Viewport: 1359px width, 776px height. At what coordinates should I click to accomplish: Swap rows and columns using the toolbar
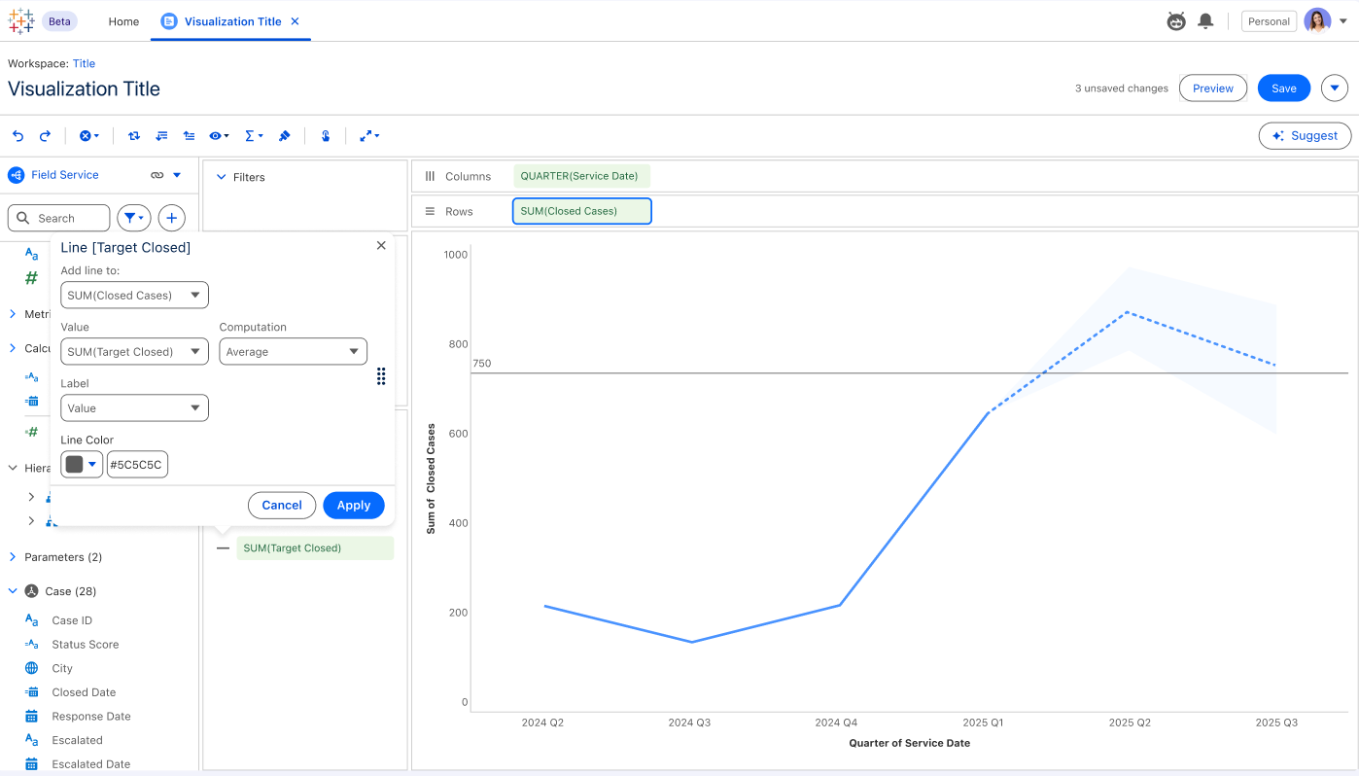coord(134,136)
